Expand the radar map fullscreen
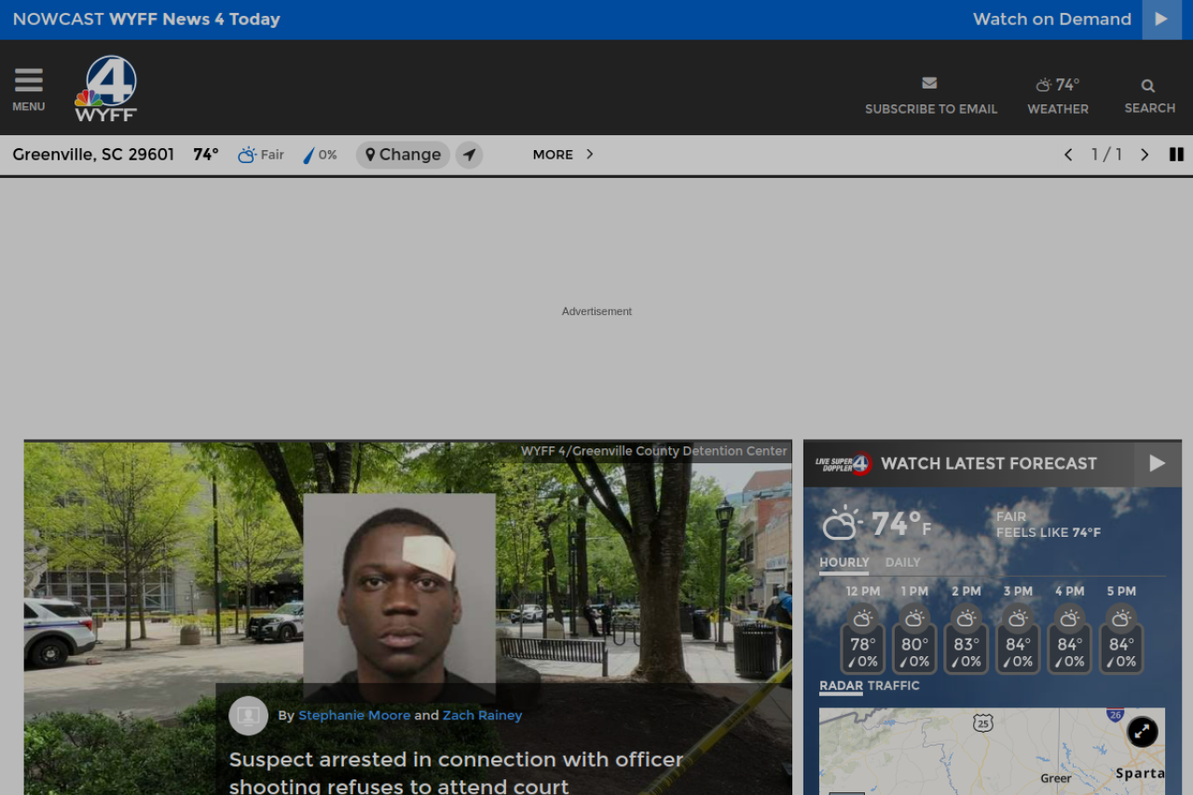The width and height of the screenshot is (1193, 795). click(x=1142, y=732)
